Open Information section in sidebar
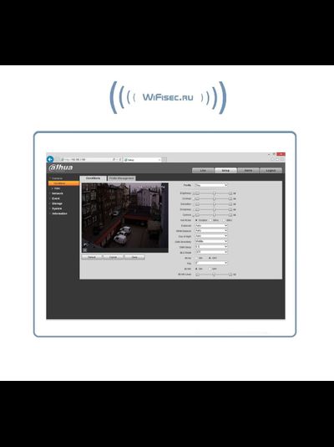This screenshot has height=447, width=334. tap(59, 213)
